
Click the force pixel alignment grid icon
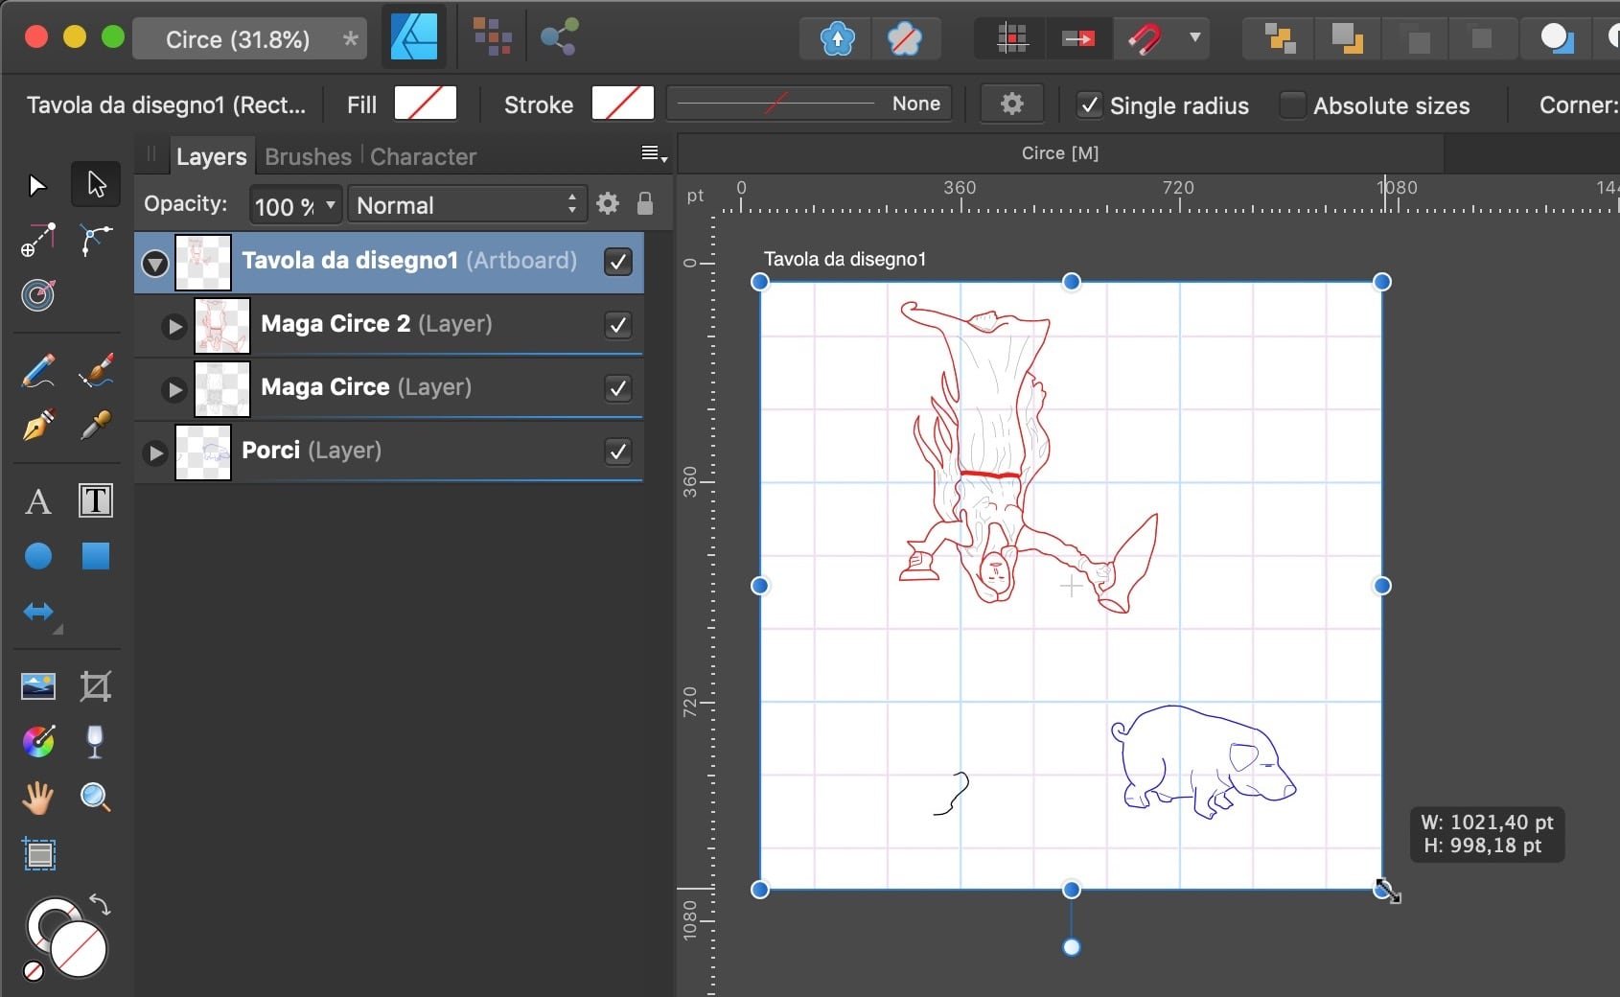click(1012, 39)
